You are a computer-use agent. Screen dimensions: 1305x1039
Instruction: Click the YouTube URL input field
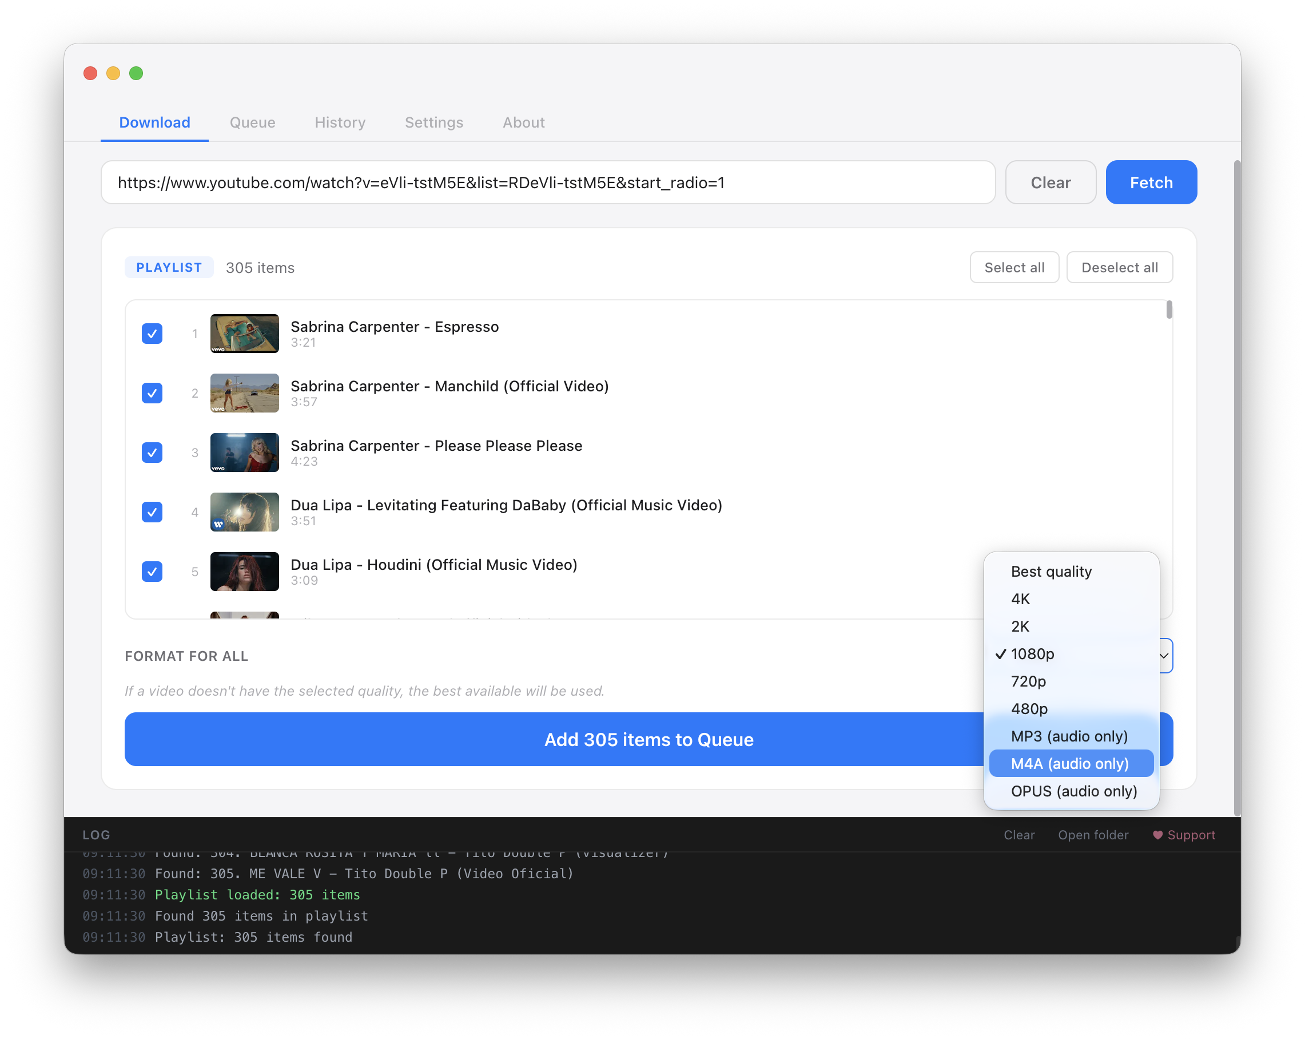[548, 183]
